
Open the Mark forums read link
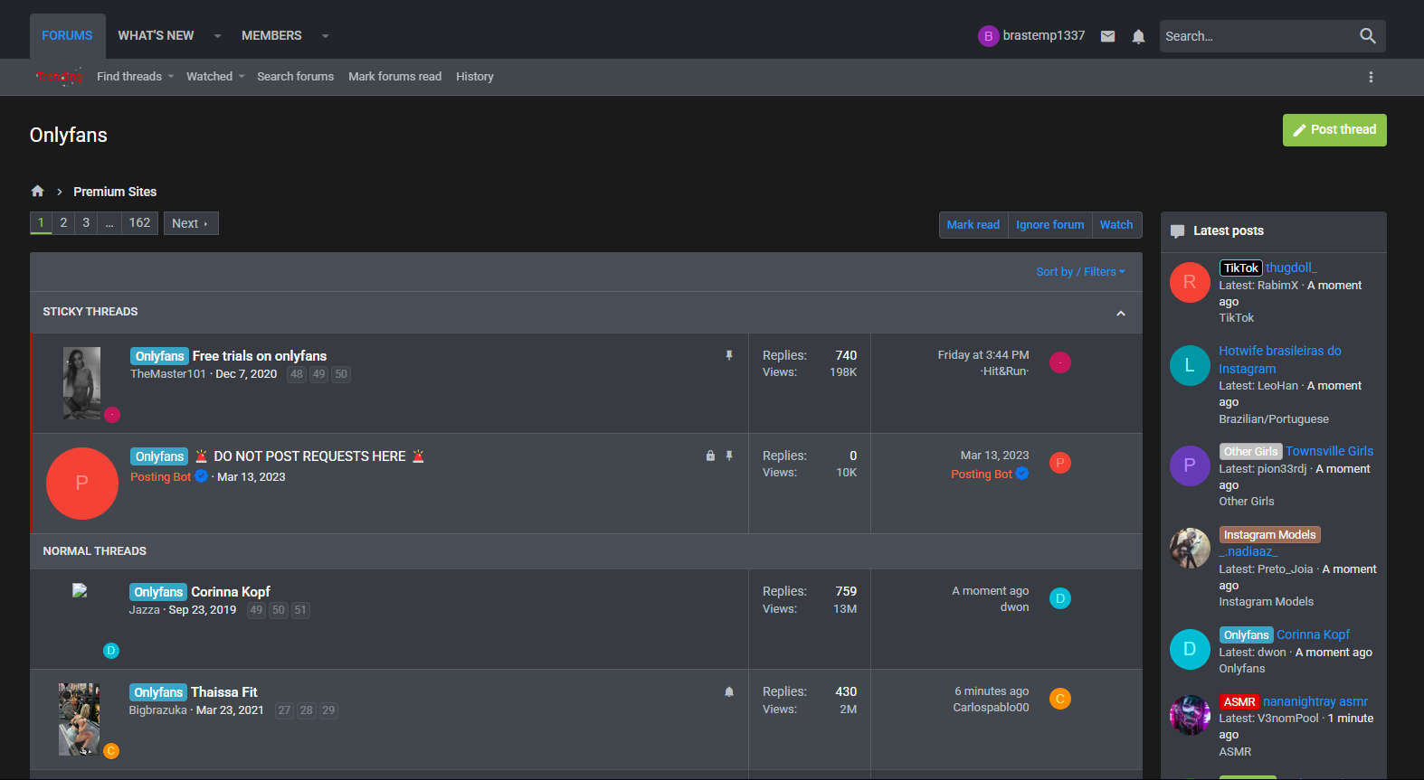(394, 77)
